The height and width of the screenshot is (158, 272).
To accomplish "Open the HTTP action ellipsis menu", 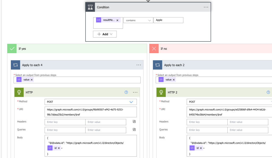I will pyautogui.click(x=135, y=92).
